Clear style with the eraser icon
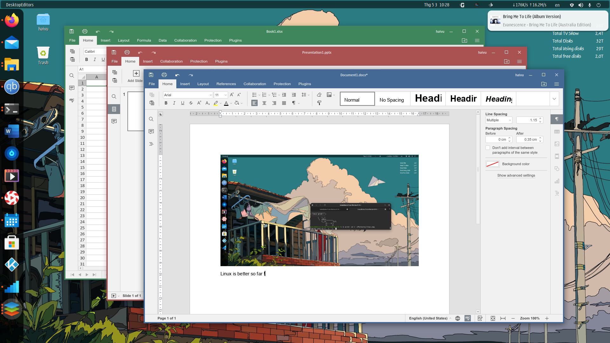Image resolution: width=610 pixels, height=343 pixels. 319,95
